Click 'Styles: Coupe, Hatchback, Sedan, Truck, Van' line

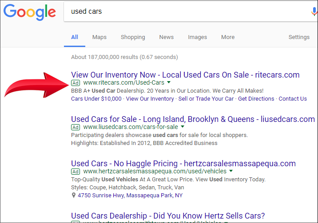click(127, 188)
